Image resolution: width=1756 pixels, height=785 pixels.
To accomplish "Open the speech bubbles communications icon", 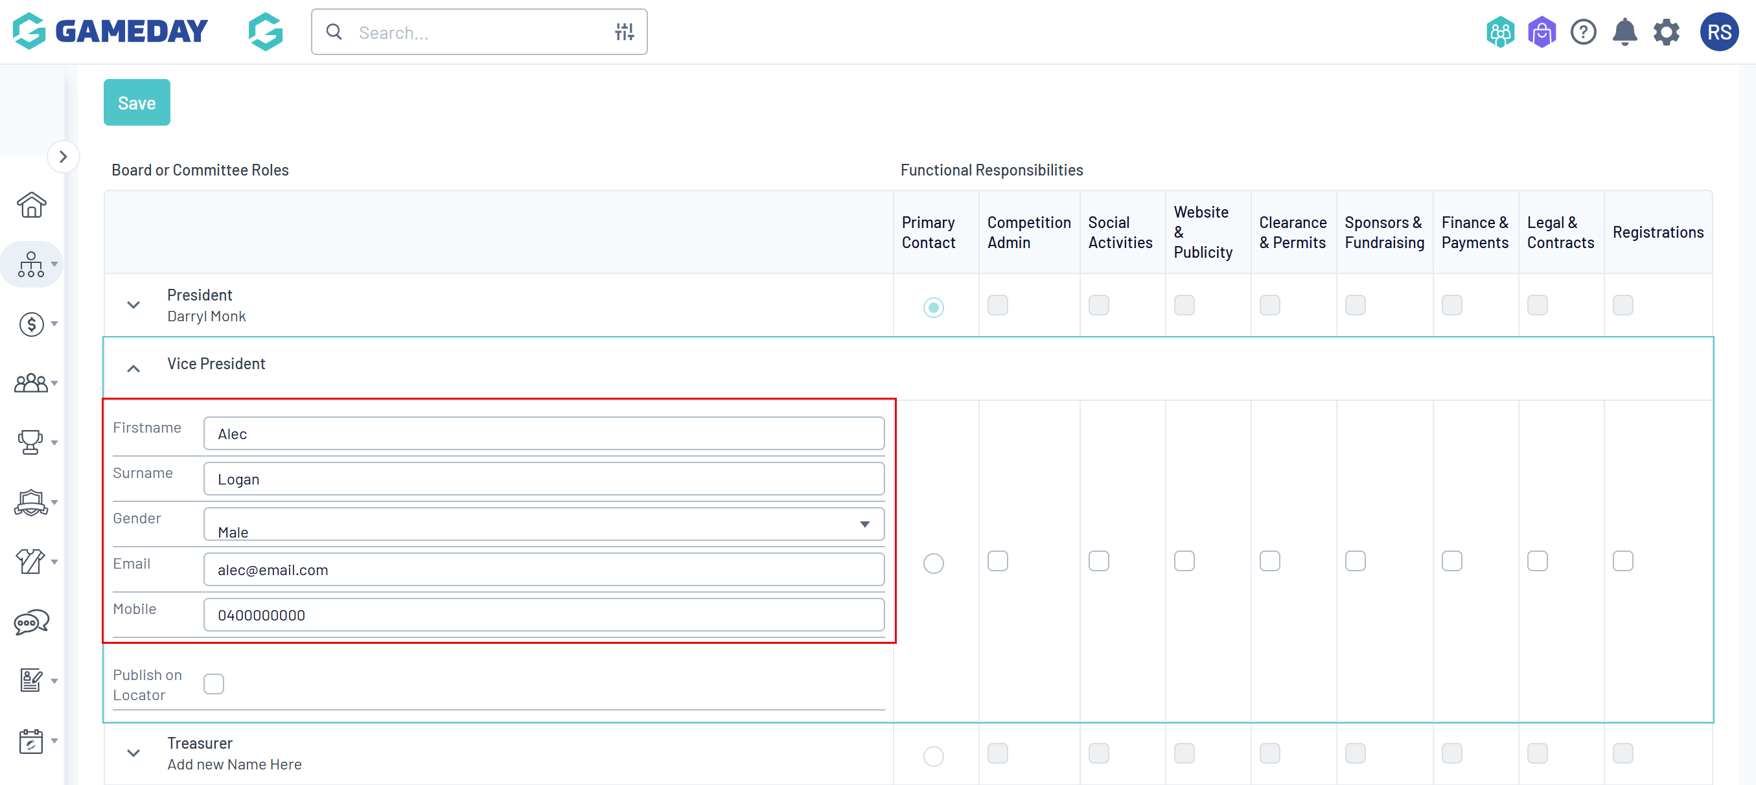I will click(x=31, y=620).
